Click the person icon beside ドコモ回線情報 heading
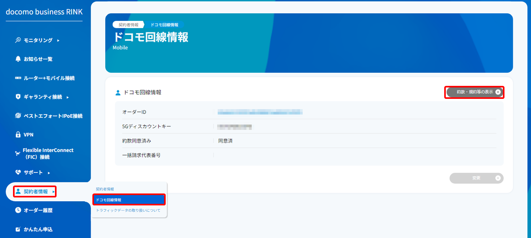Image resolution: width=531 pixels, height=238 pixels. tap(118, 92)
